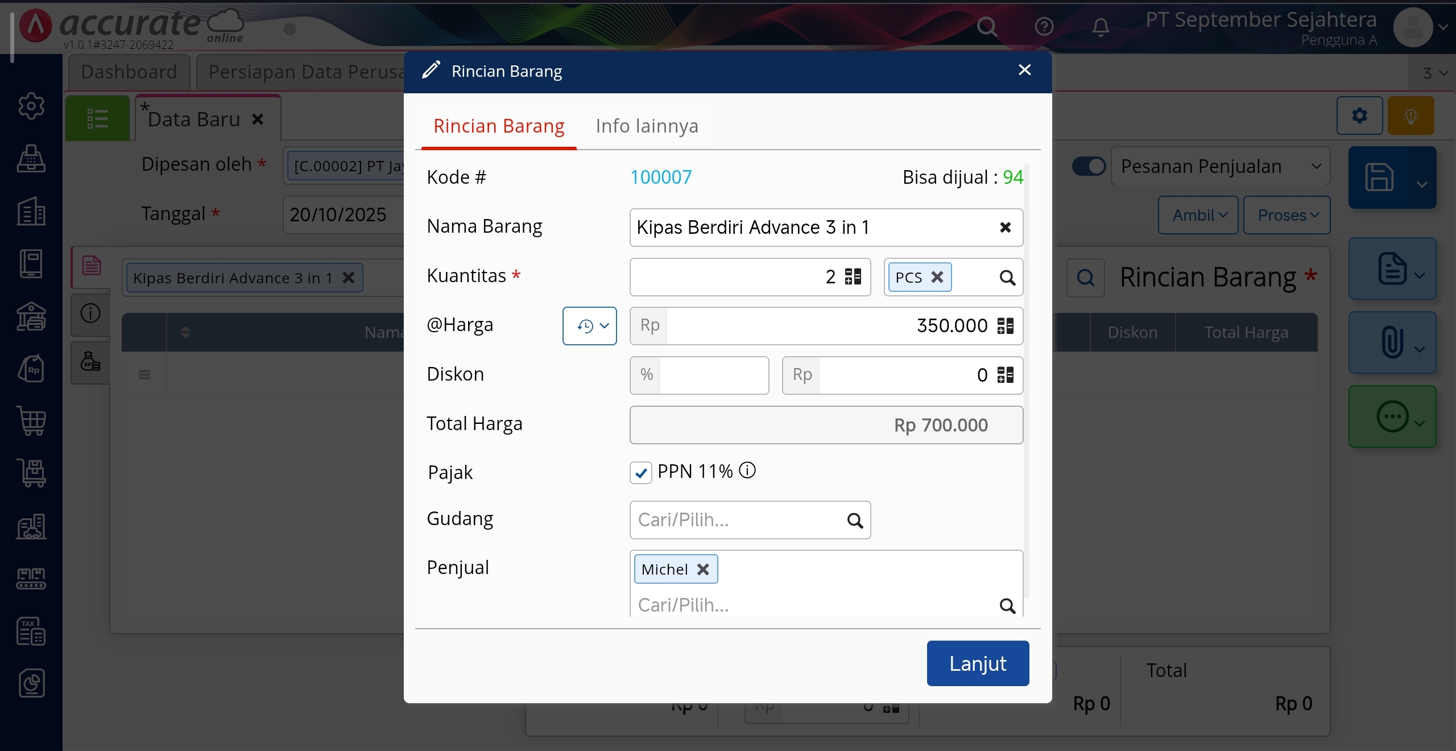Click the search magnifier in top bar
Viewport: 1456px width, 751px height.
coord(987,26)
